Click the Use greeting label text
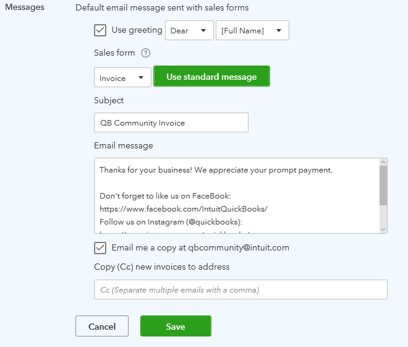 pyautogui.click(x=137, y=30)
